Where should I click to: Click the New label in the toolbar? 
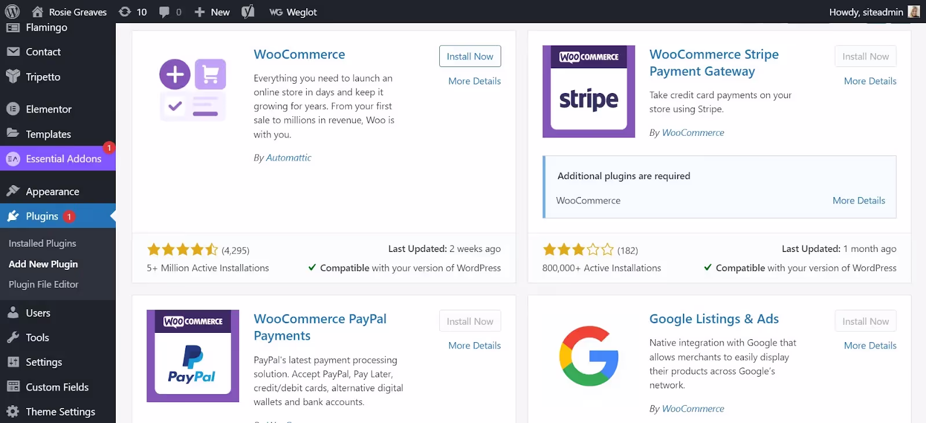220,12
